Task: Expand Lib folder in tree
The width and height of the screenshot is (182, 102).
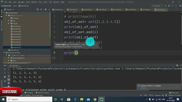Action: (9, 21)
